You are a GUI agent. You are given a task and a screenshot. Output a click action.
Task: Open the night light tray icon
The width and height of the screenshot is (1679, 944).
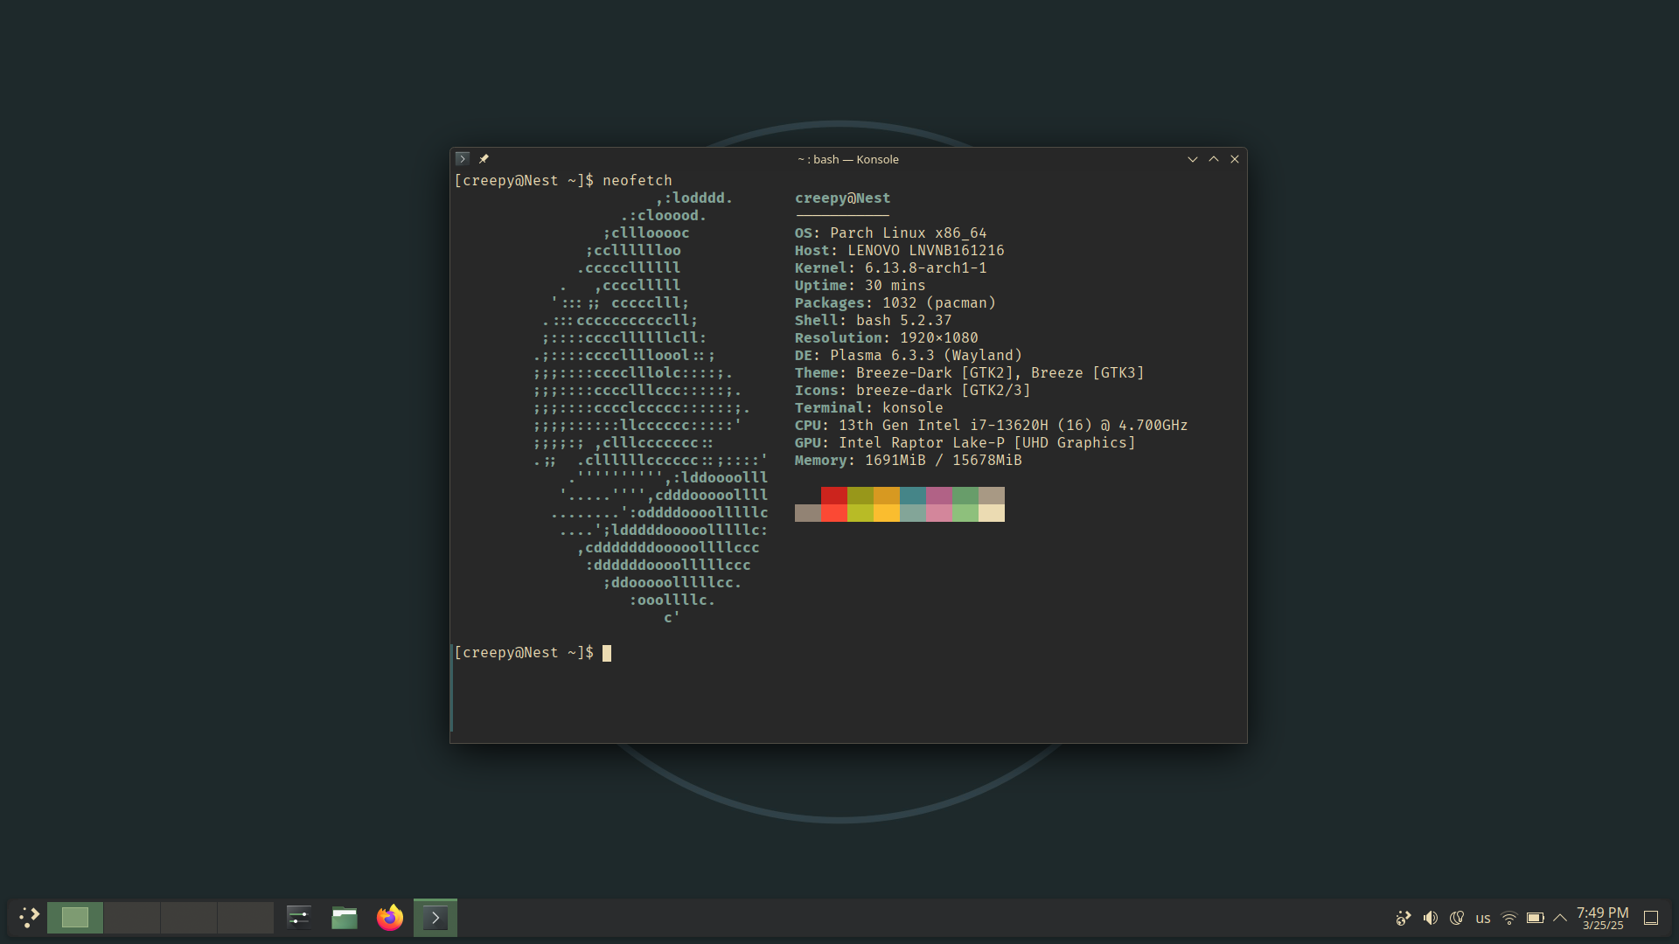point(1457,918)
